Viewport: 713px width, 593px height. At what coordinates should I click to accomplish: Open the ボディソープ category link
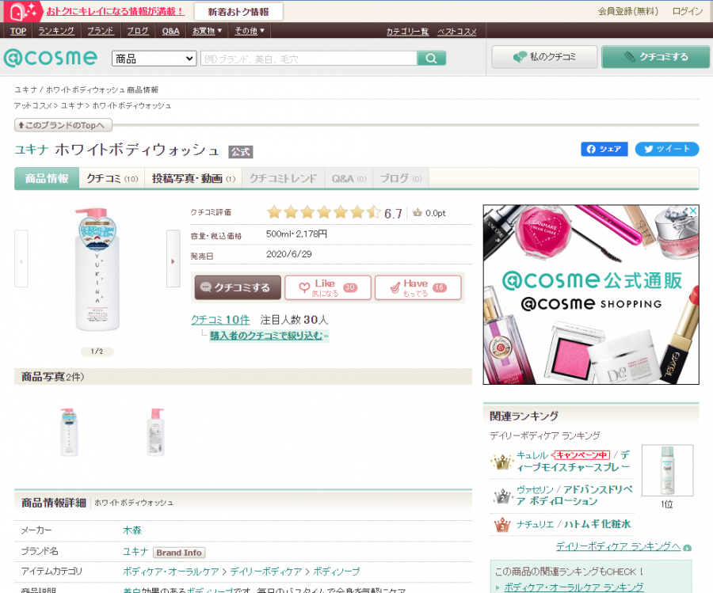(x=337, y=571)
